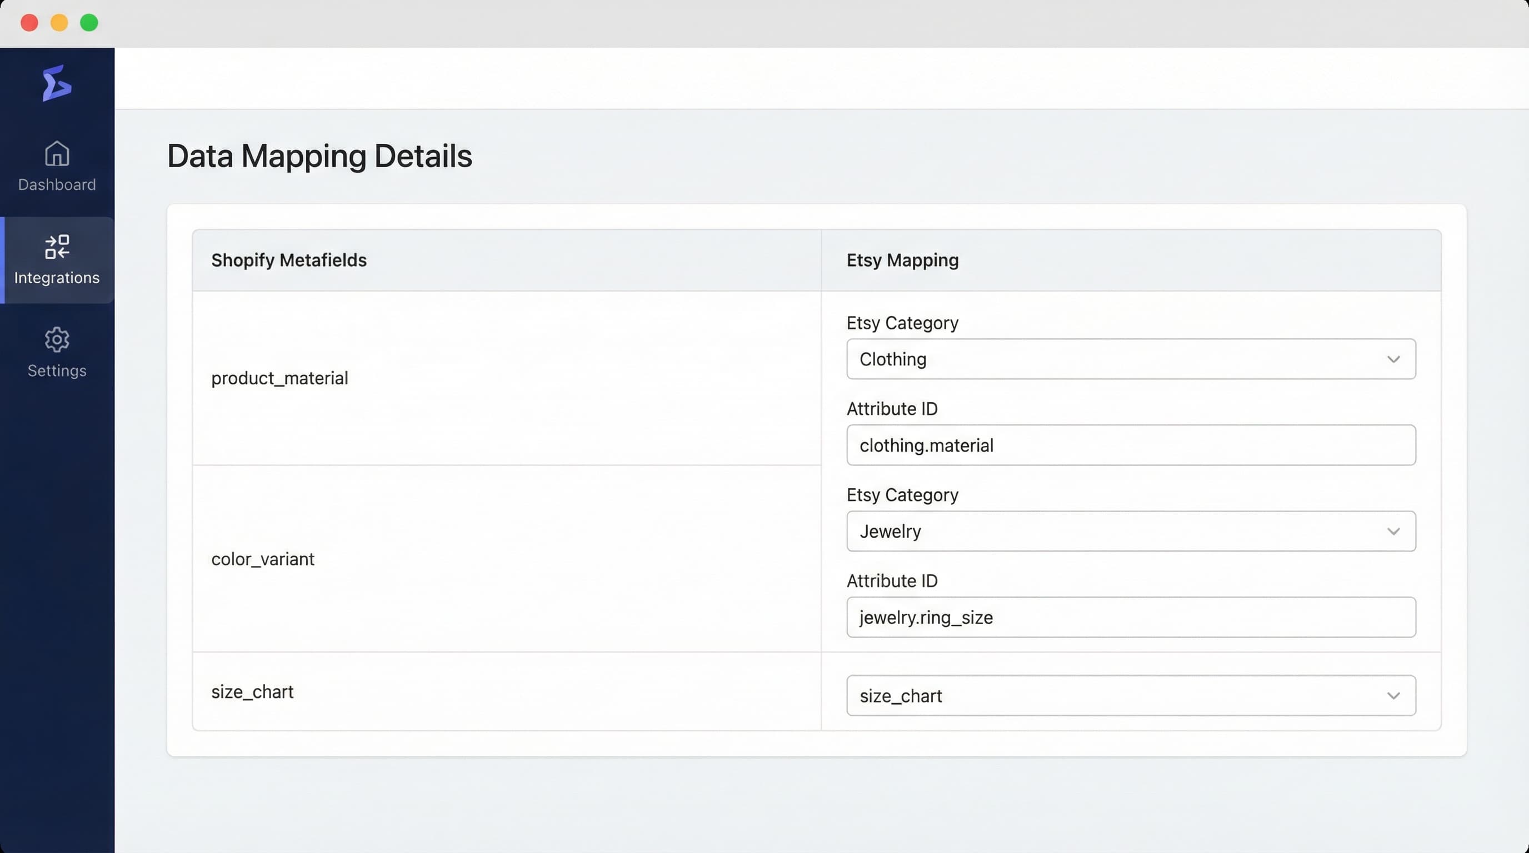Click the chevron on the Jewelry selector
Image resolution: width=1529 pixels, height=853 pixels.
[1394, 531]
